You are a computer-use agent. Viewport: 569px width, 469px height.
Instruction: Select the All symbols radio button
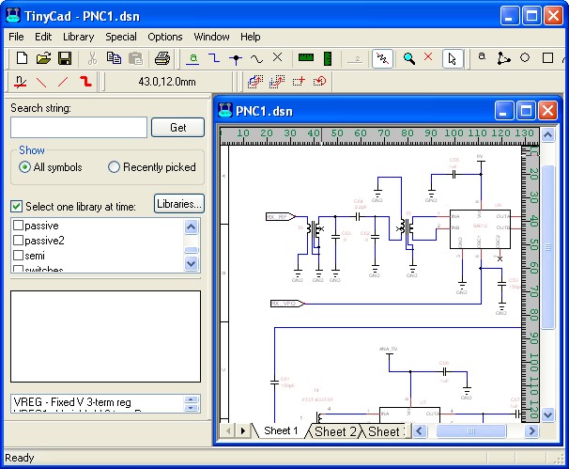point(24,167)
